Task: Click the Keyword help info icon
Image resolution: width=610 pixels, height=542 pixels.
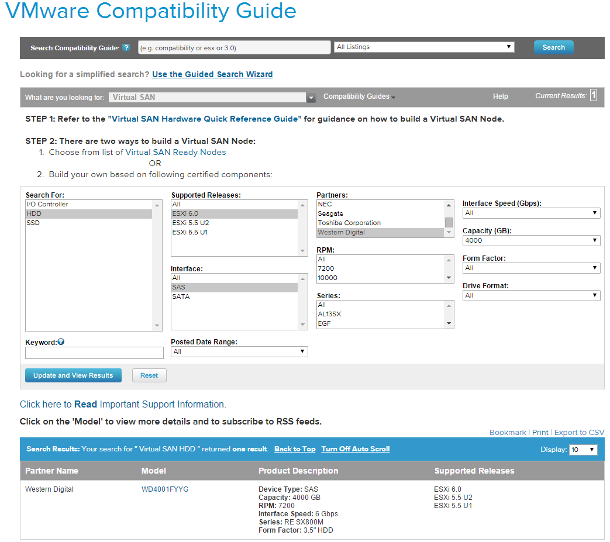Action: [x=61, y=342]
